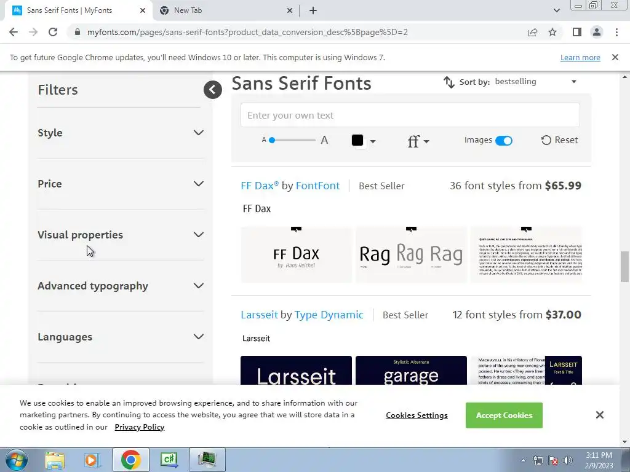
Task: Collapse the Filters panel with the arrow button
Action: coord(212,90)
